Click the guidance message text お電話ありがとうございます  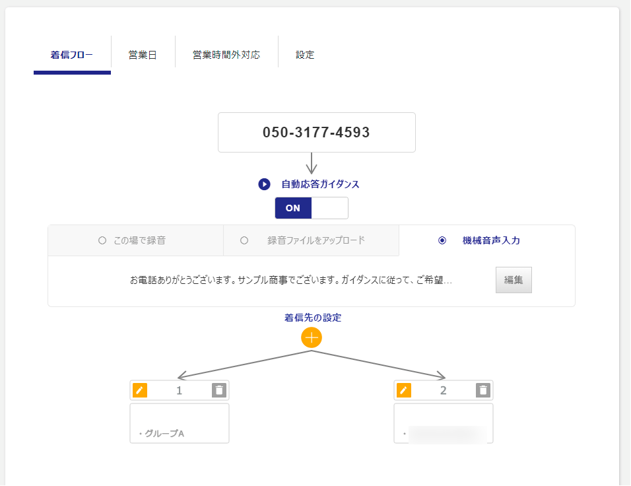(x=291, y=280)
